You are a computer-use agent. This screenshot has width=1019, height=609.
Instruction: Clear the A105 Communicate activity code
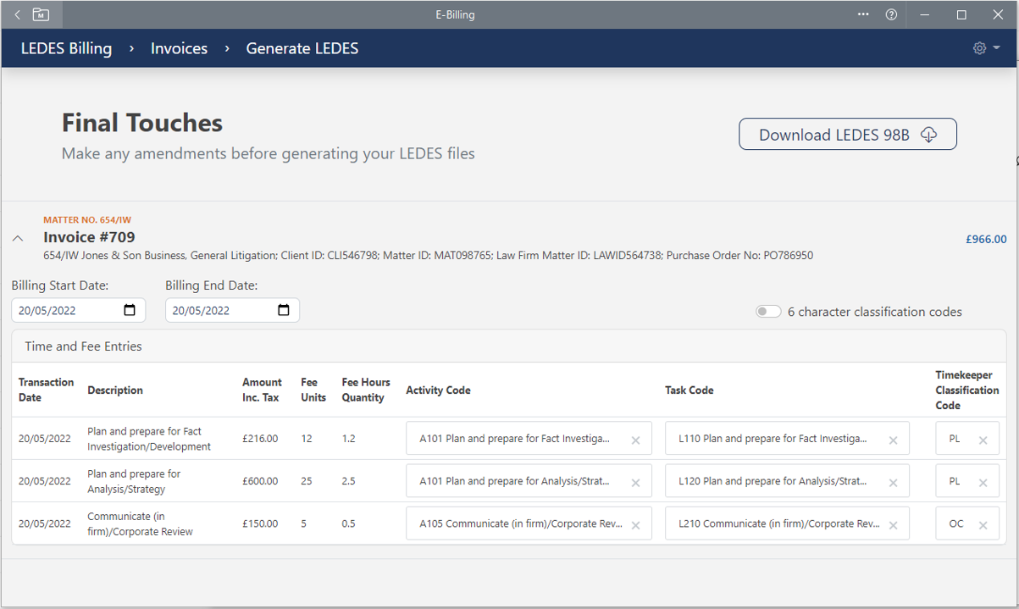point(635,525)
